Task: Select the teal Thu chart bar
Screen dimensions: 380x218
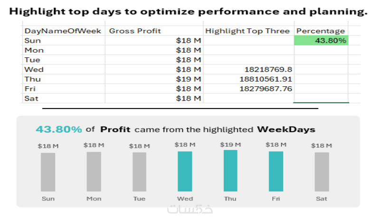Action: [x=230, y=171]
